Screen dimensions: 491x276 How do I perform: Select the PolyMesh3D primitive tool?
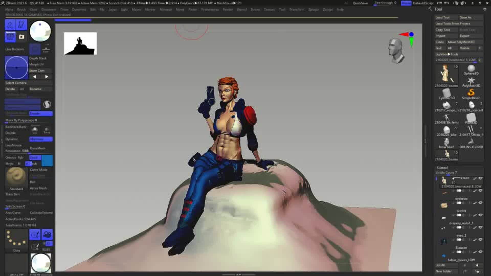(x=471, y=81)
